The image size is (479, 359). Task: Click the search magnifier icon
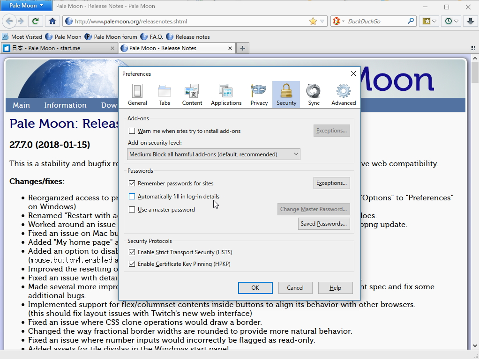click(411, 21)
